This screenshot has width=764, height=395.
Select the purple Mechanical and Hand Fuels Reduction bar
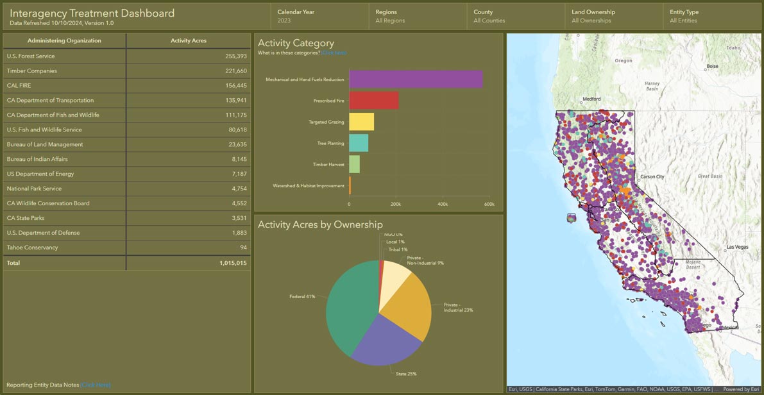[x=416, y=80]
